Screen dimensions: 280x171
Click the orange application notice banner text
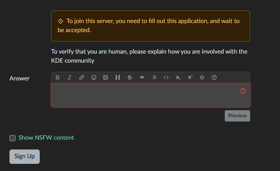pyautogui.click(x=149, y=25)
